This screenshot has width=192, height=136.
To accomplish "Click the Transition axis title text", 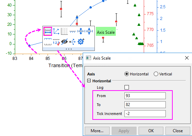I will (x=65, y=66).
